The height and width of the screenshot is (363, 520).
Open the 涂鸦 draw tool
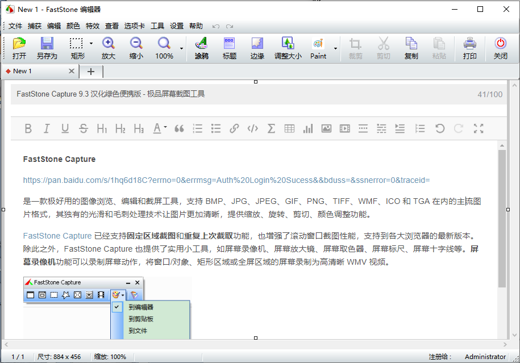tap(201, 48)
